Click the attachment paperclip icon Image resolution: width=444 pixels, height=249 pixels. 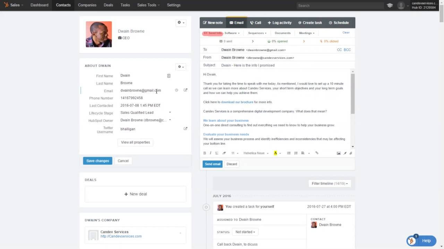coord(351,153)
